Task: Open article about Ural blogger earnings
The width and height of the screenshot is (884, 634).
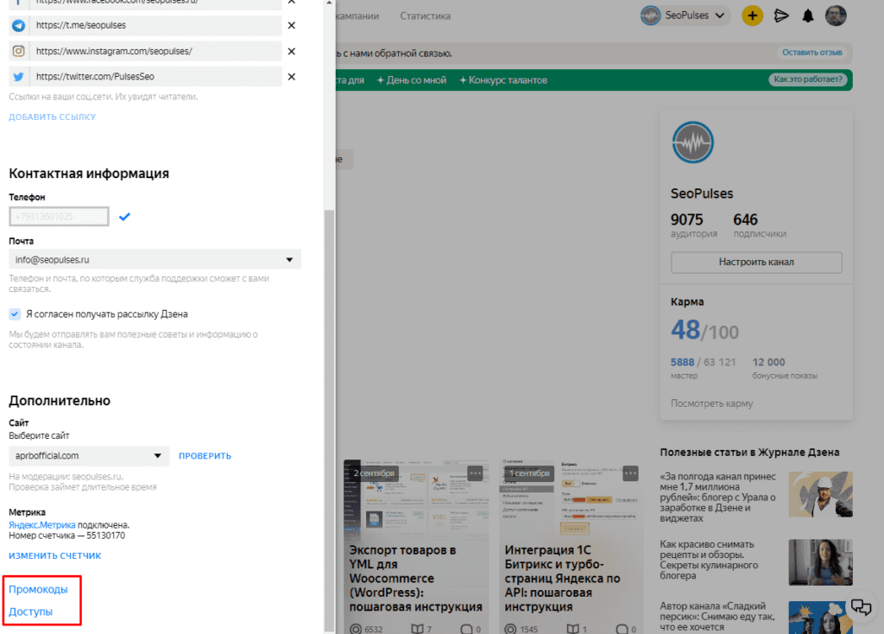Action: click(717, 498)
